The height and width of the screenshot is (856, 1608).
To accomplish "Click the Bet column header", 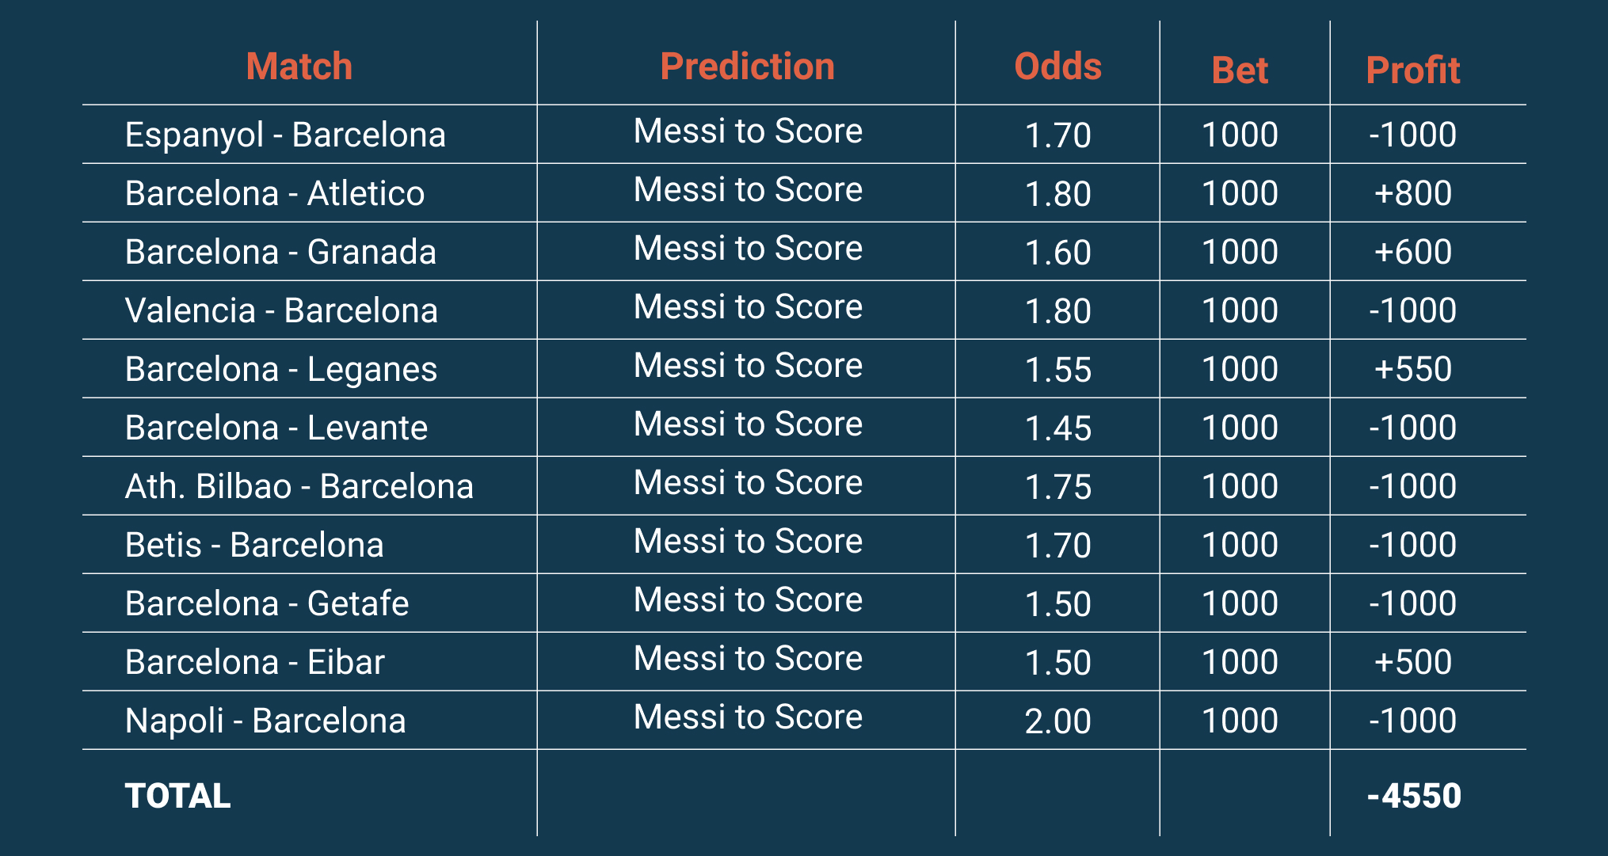I will pos(1240,70).
